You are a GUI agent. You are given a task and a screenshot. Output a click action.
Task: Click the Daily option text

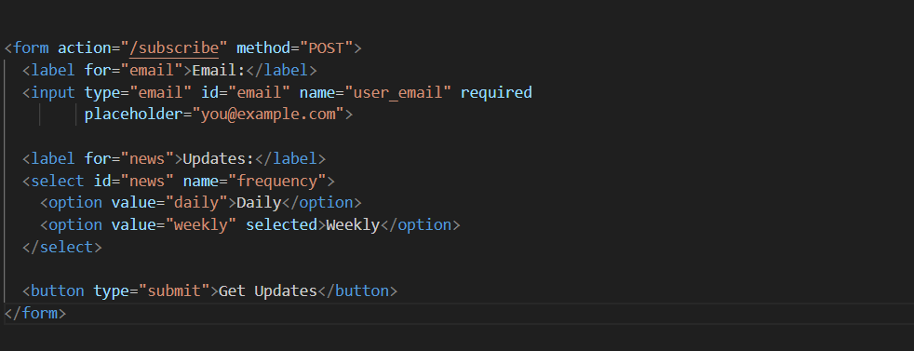pos(259,203)
